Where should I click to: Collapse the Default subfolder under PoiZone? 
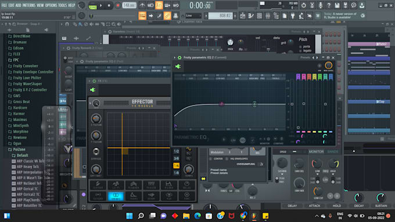click(x=20, y=155)
